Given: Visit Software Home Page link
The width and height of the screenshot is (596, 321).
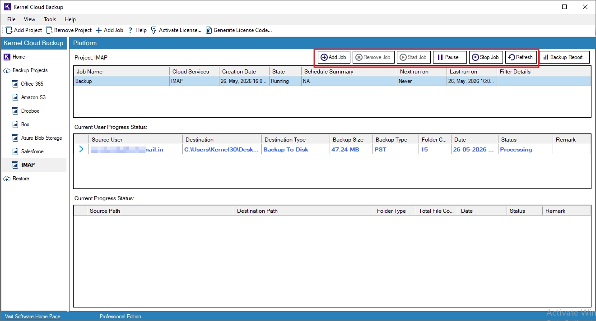Looking at the screenshot, I should pyautogui.click(x=33, y=316).
